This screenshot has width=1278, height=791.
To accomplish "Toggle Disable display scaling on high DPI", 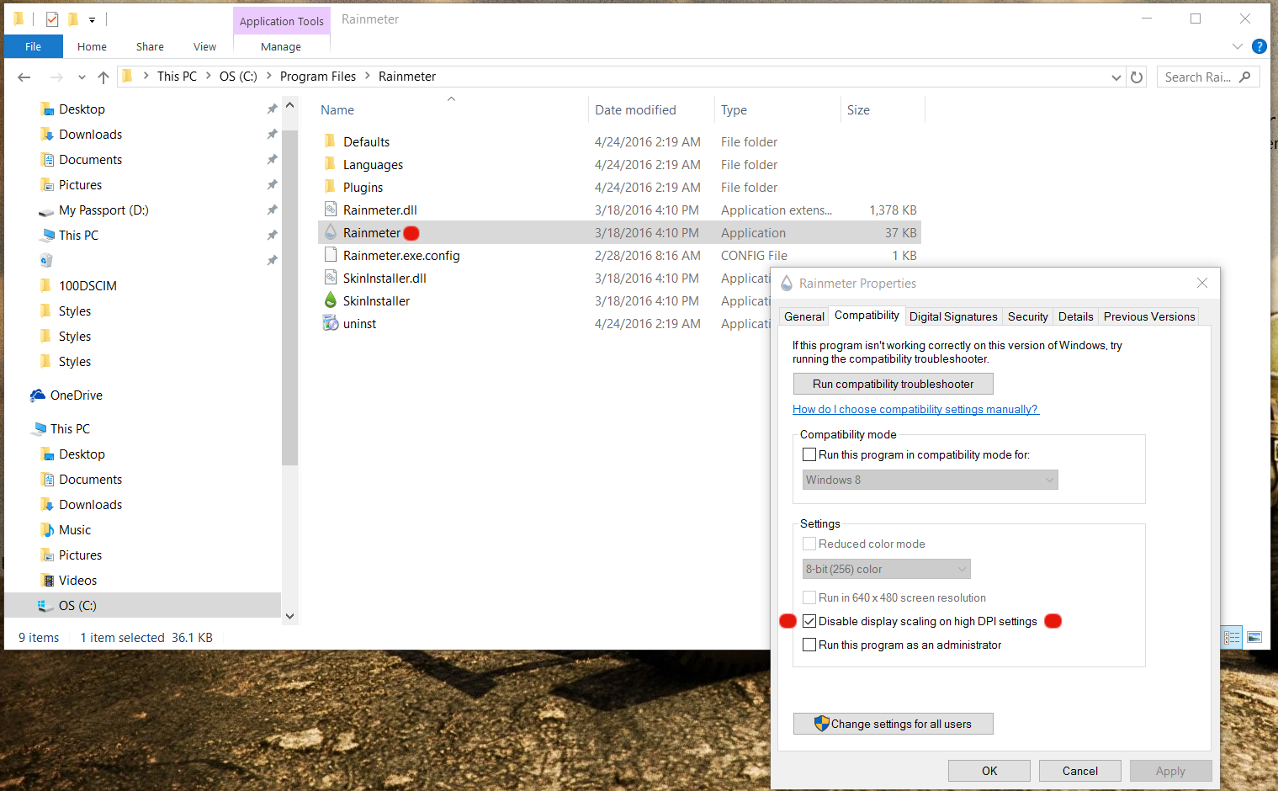I will tap(809, 621).
